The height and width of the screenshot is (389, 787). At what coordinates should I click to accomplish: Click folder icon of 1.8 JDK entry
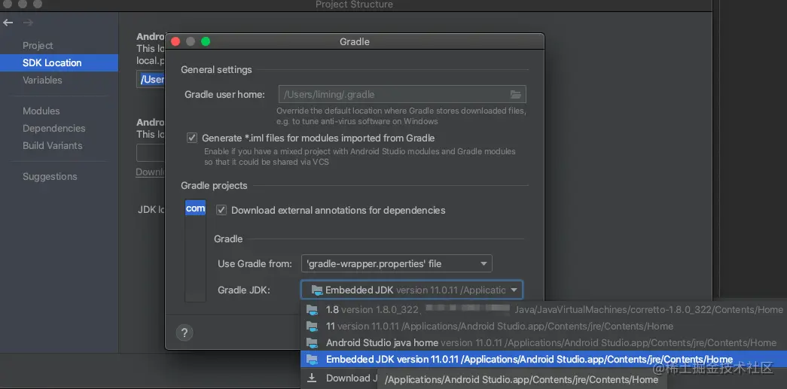313,309
